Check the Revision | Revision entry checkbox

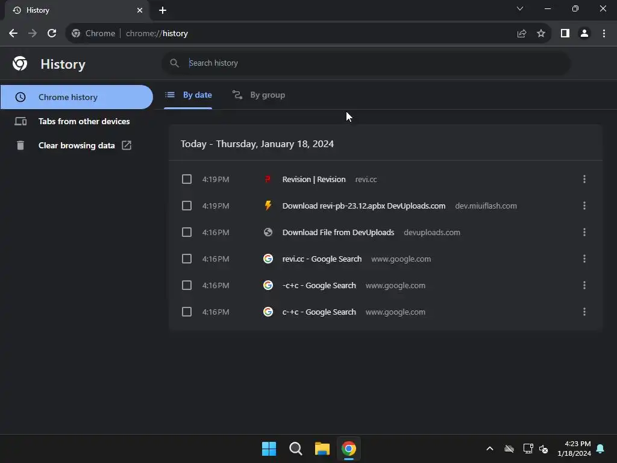(187, 179)
